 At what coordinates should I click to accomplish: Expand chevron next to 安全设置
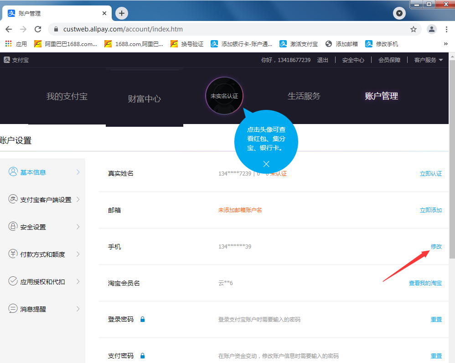[x=78, y=227]
